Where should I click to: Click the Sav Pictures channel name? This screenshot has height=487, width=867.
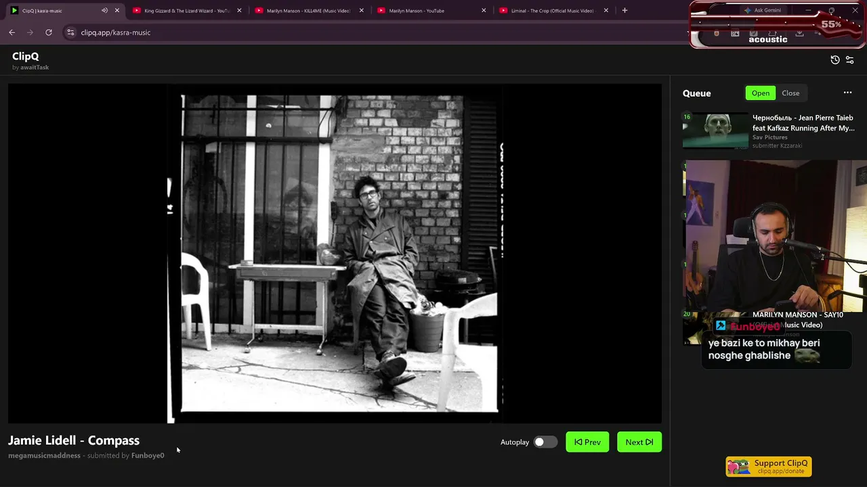[x=770, y=137]
